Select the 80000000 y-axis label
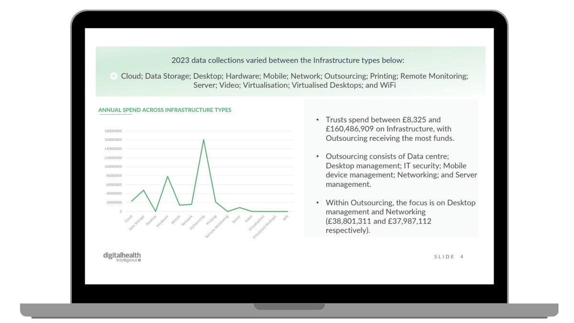The width and height of the screenshot is (574, 323). [114, 176]
